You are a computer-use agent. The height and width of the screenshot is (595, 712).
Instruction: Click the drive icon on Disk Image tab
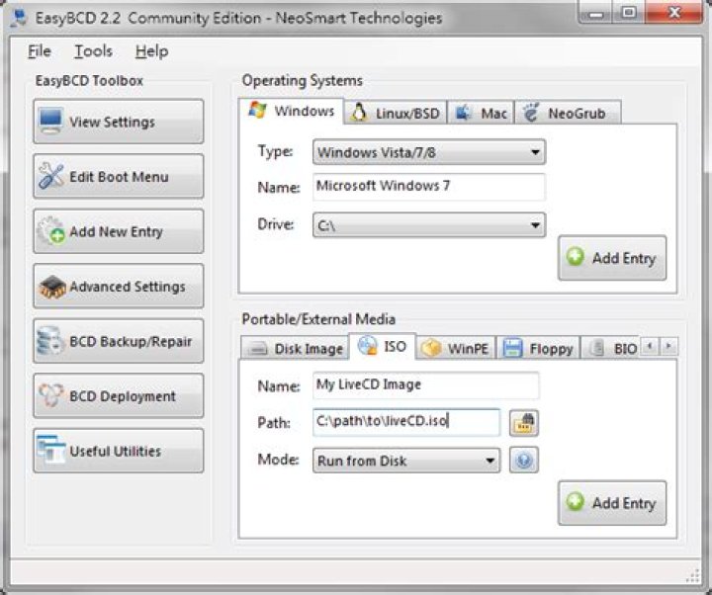pos(258,349)
